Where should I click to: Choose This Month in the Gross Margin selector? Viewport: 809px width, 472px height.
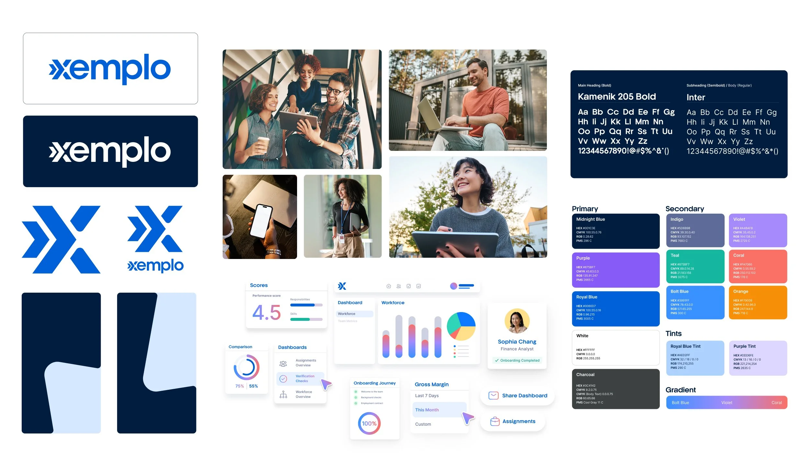(427, 410)
